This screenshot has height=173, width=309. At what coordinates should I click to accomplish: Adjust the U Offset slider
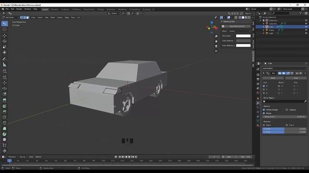point(284,129)
